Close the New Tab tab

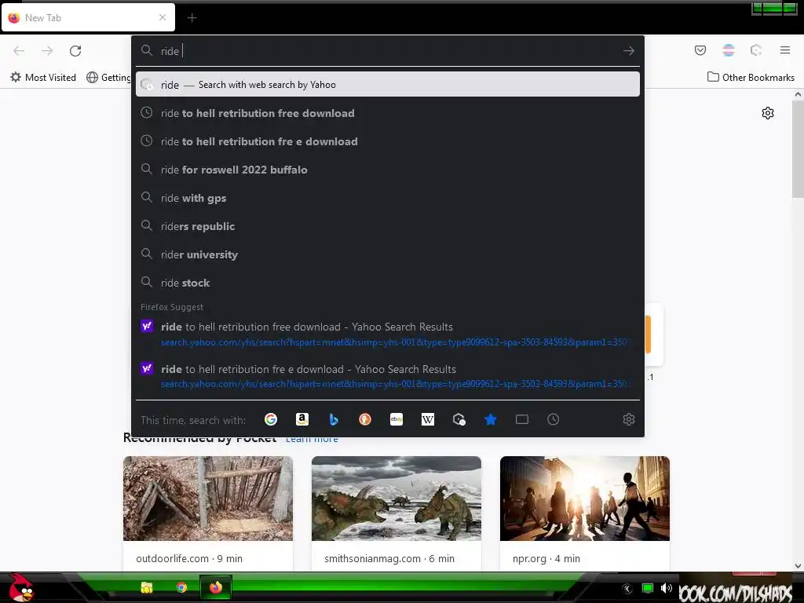point(163,17)
